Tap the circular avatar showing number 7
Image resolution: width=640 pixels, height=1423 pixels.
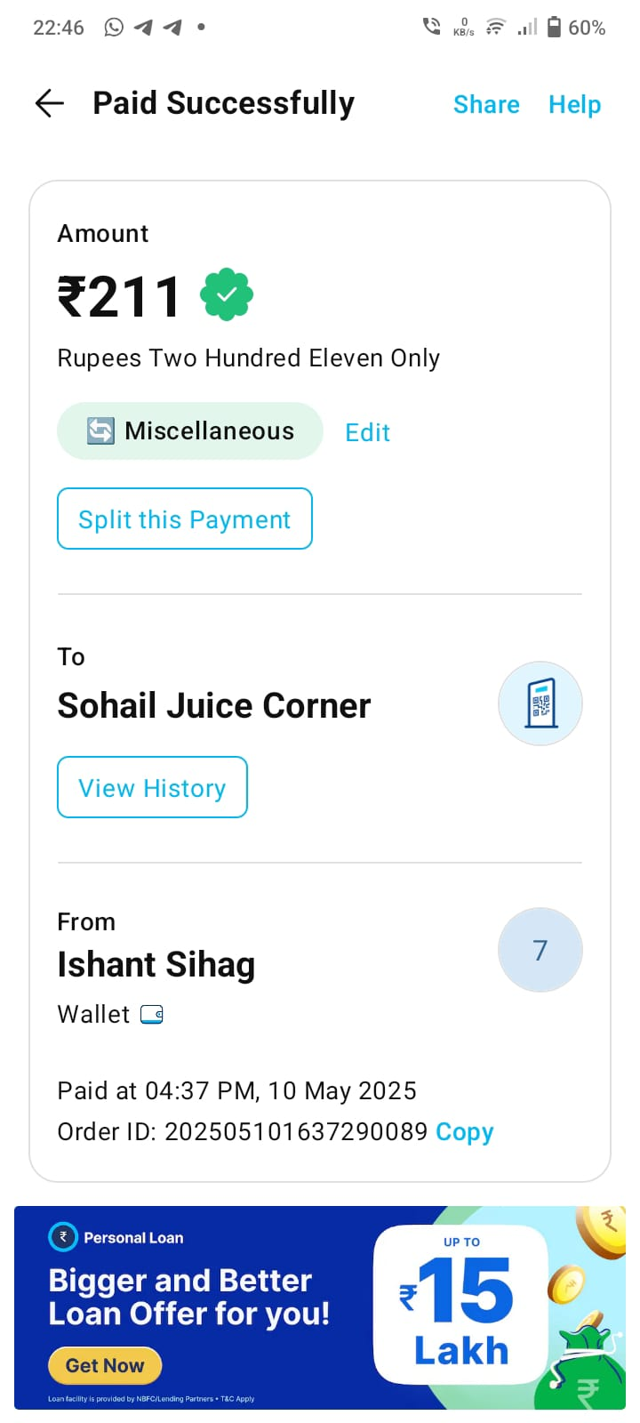[x=540, y=950]
